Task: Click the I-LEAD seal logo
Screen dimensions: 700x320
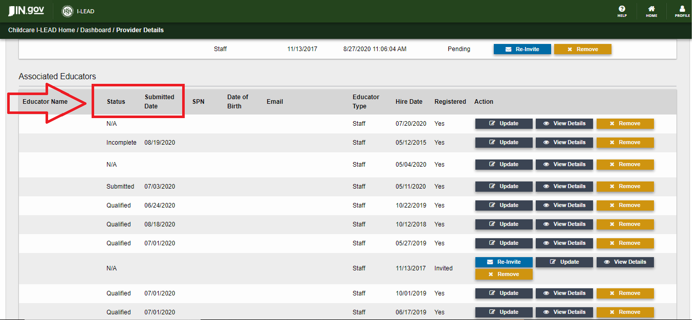Action: point(68,11)
